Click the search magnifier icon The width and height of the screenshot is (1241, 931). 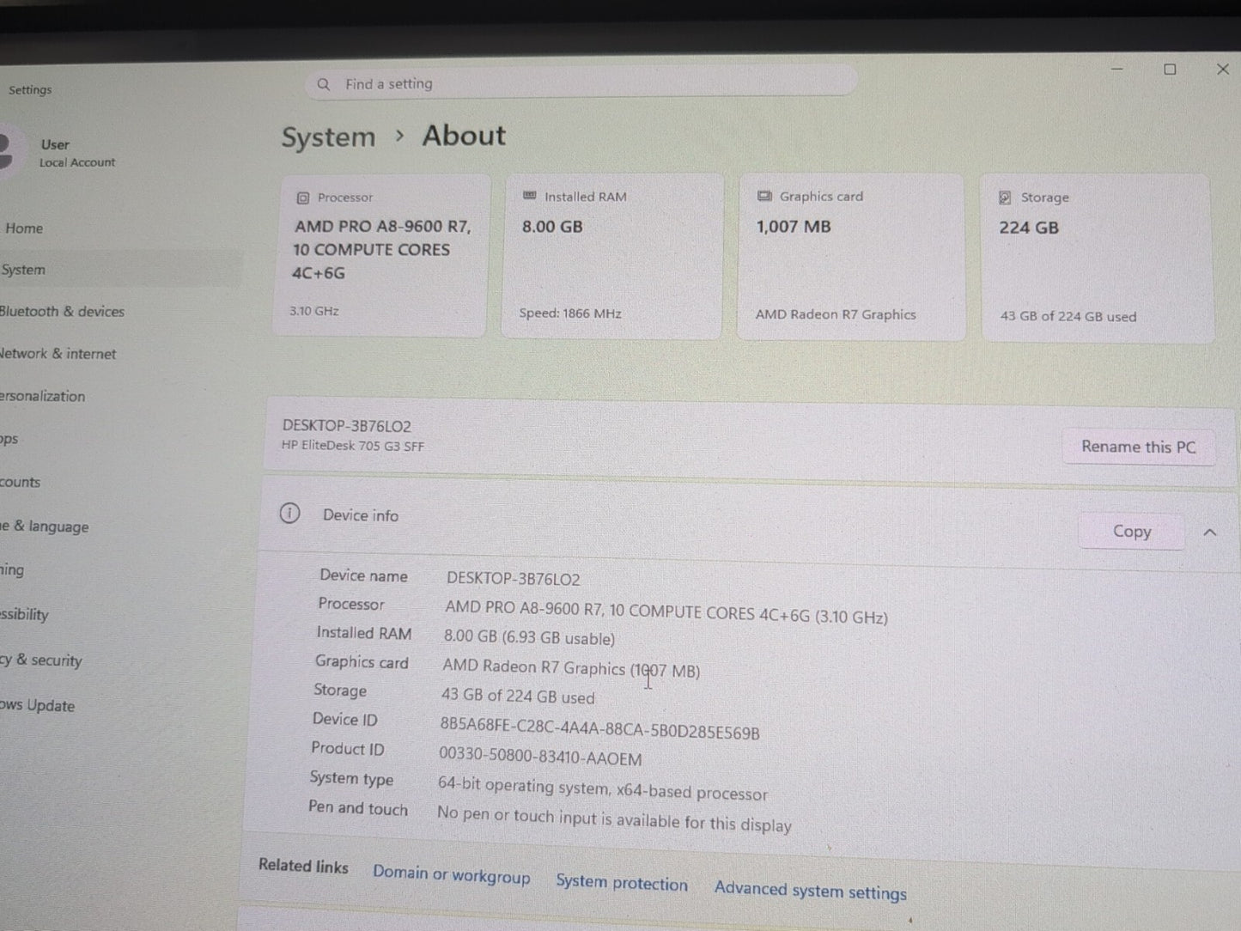324,84
